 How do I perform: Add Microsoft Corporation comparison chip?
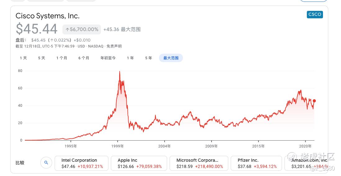199,163
